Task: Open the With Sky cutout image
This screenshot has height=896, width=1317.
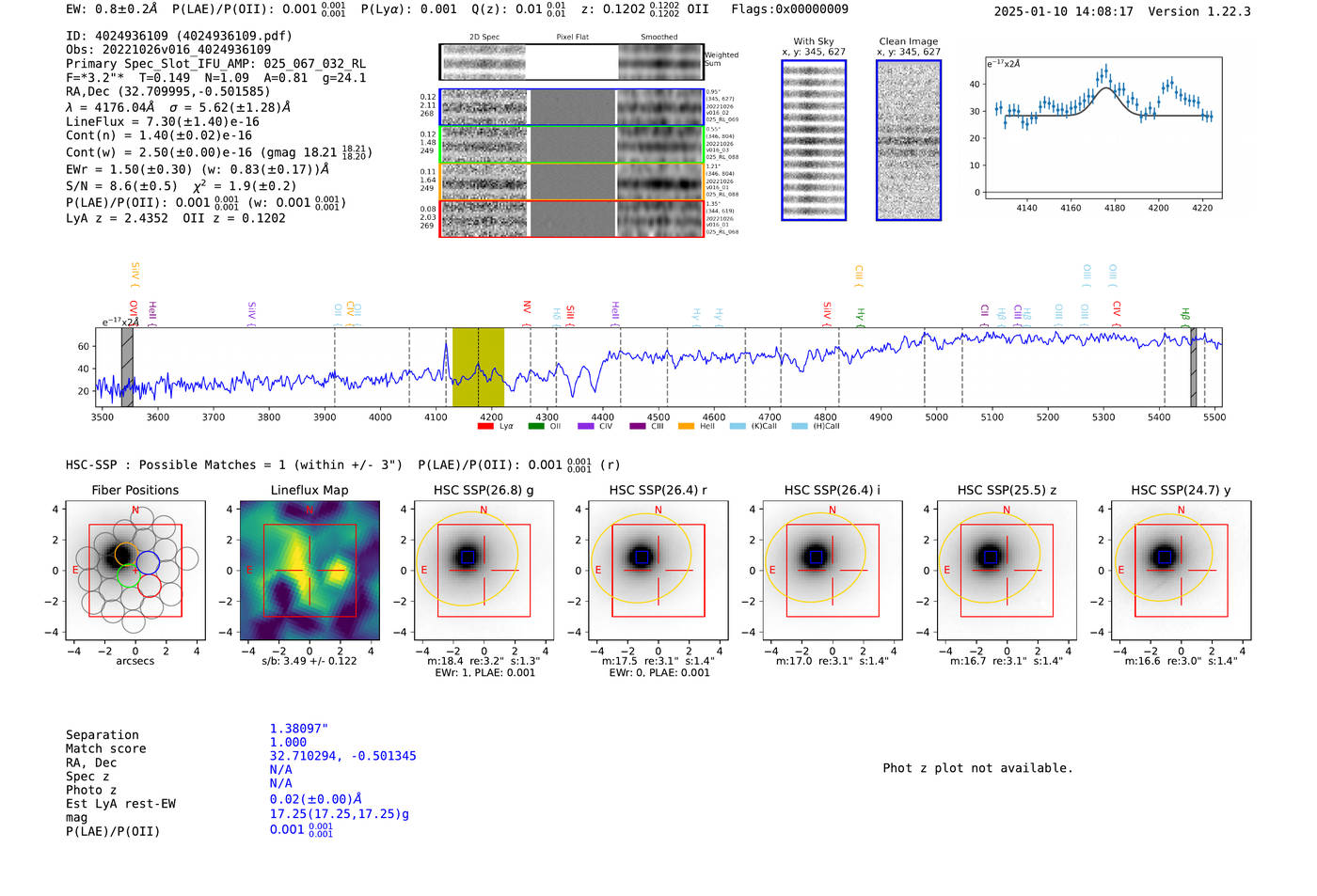Action: point(814,140)
